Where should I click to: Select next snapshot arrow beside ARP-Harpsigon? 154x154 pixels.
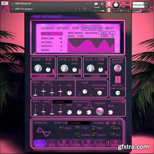pyautogui.click(x=80, y=9)
